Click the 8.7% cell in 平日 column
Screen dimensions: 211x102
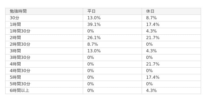click(x=93, y=44)
